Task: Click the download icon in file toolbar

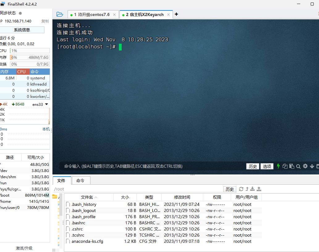Action: [253, 189]
